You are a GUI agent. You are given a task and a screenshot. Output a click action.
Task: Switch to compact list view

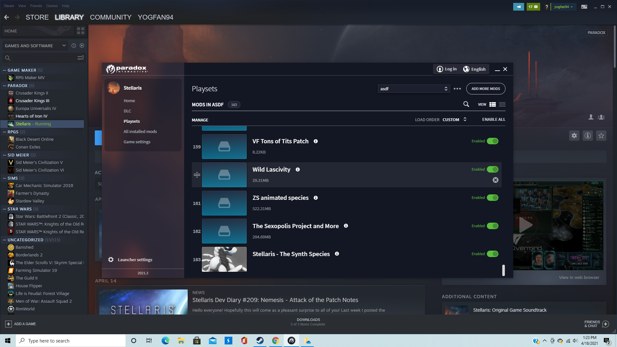tap(502, 104)
